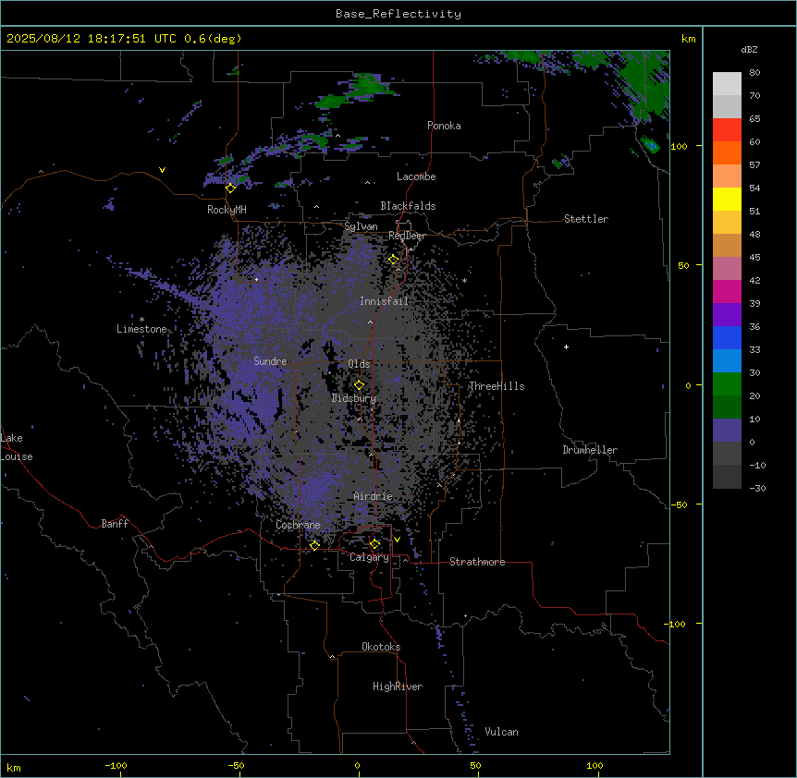Select the yellow diamond marker above Calgary label
Viewport: 797px width, 778px height.
pyautogui.click(x=374, y=544)
